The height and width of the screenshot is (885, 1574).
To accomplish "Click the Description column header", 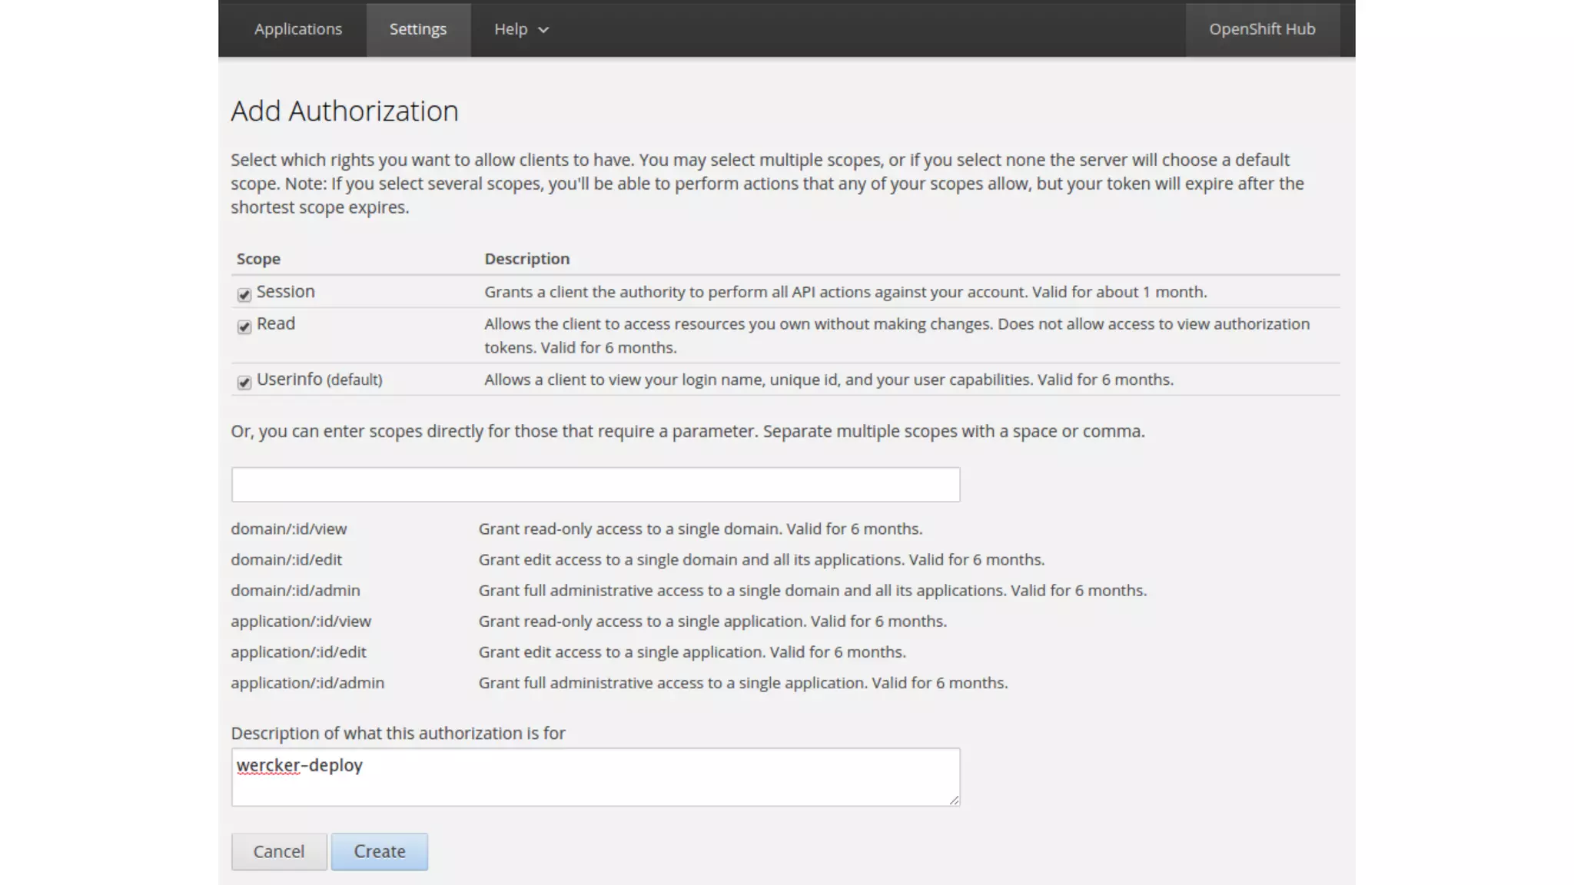I will (x=526, y=259).
